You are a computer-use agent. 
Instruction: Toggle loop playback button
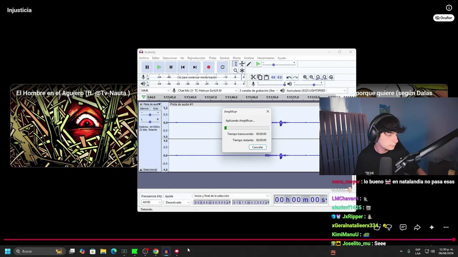[223, 67]
